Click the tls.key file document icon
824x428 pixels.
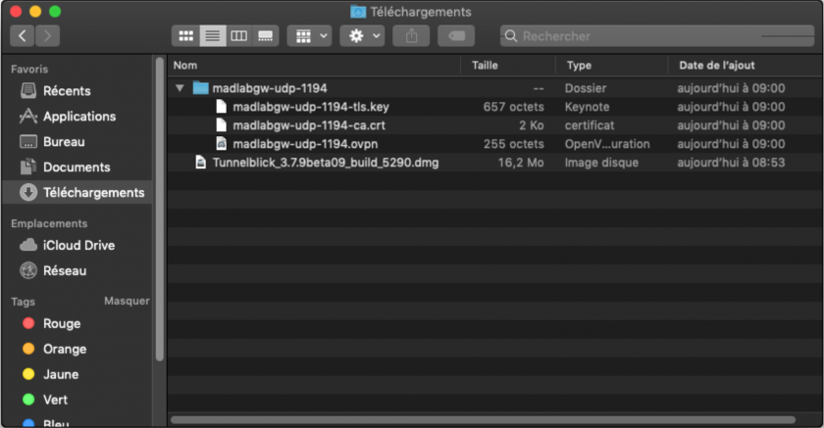(x=222, y=107)
